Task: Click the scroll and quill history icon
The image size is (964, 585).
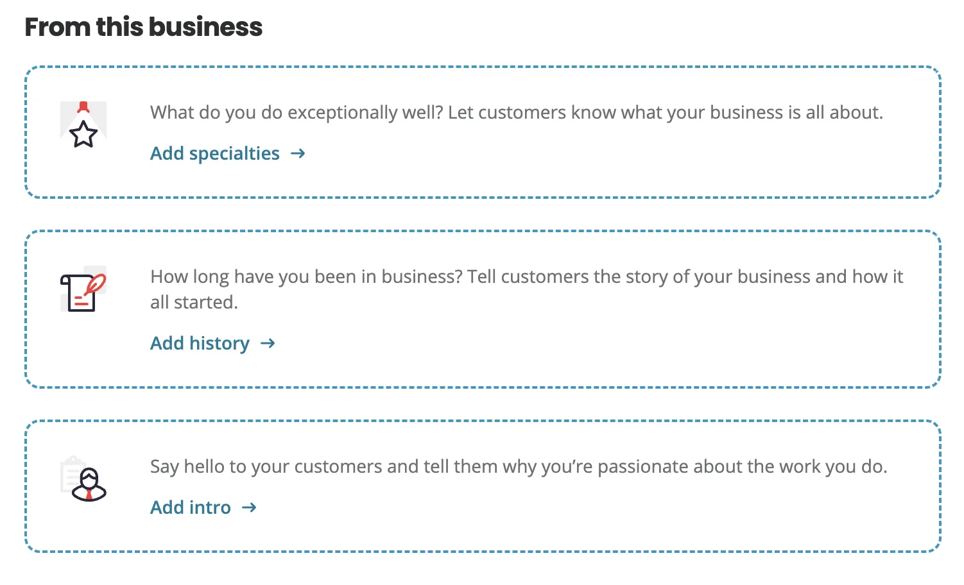Action: click(x=83, y=289)
